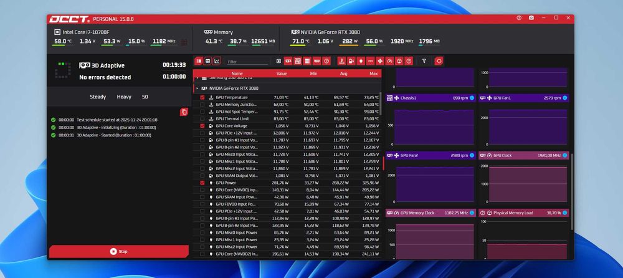Click the 'Steady' test mode label
This screenshot has width=623, height=278.
point(98,97)
